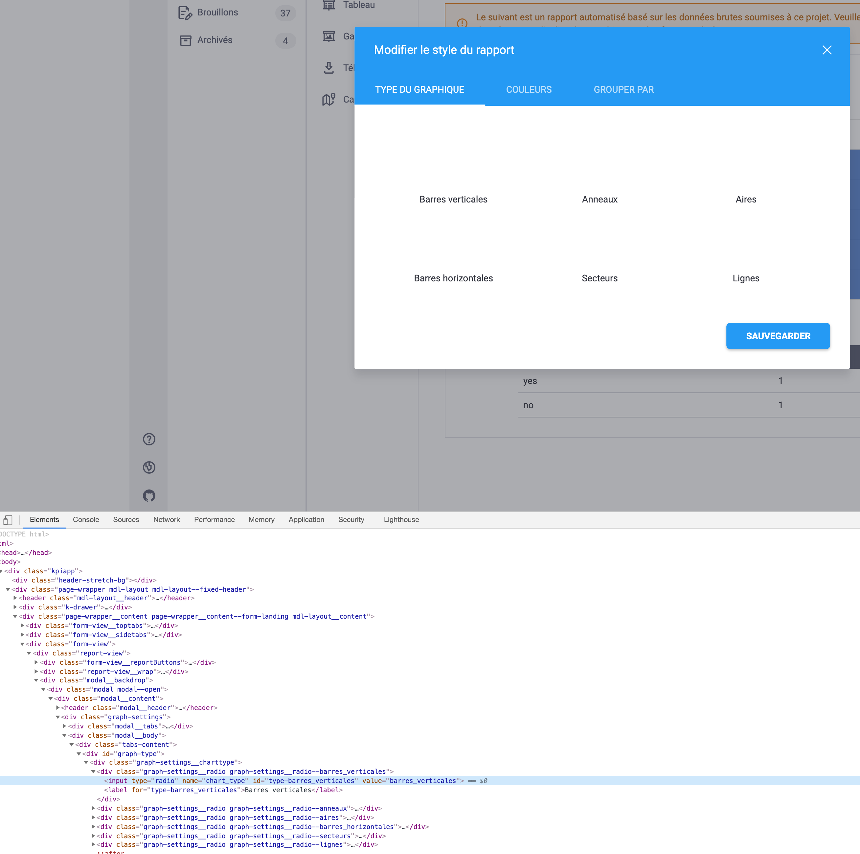Open the Carte map view icon
Viewport: 860px width, 854px height.
[x=328, y=99]
